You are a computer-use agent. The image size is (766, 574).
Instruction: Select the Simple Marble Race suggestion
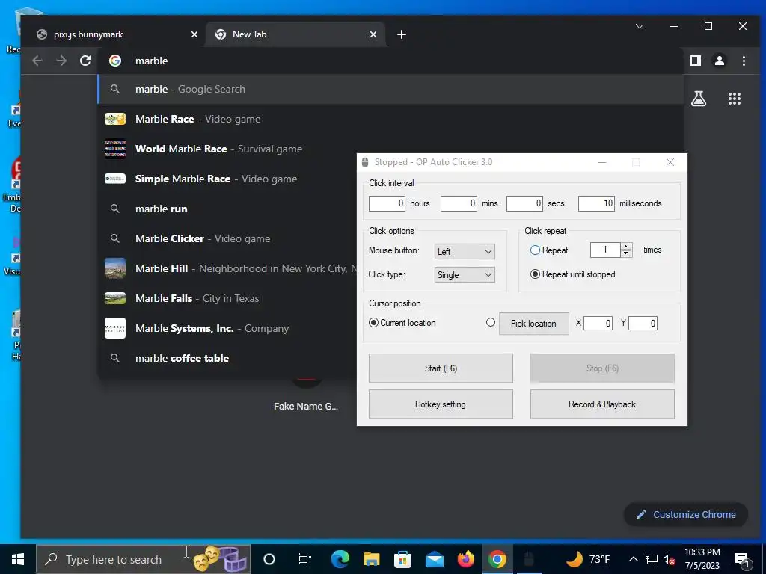[227, 179]
